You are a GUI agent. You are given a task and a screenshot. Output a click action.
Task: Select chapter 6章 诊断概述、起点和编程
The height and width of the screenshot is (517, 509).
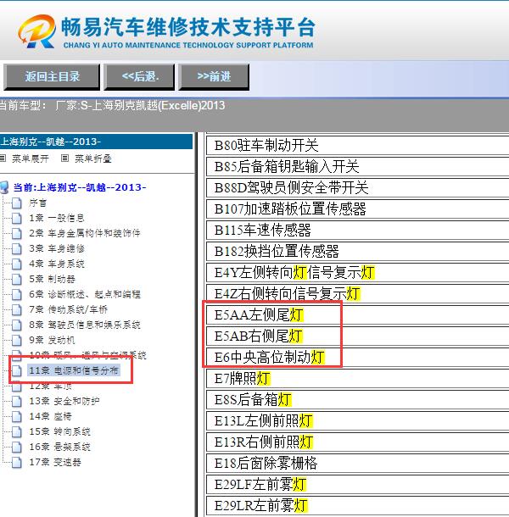[85, 294]
